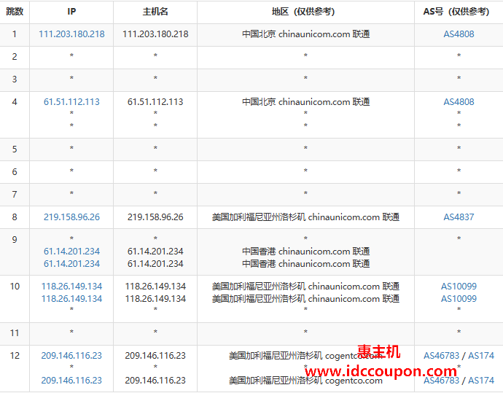This screenshot has height=393, width=503.
Task: Click first 61.14.201.234 IP link in hop 9
Action: pos(71,252)
